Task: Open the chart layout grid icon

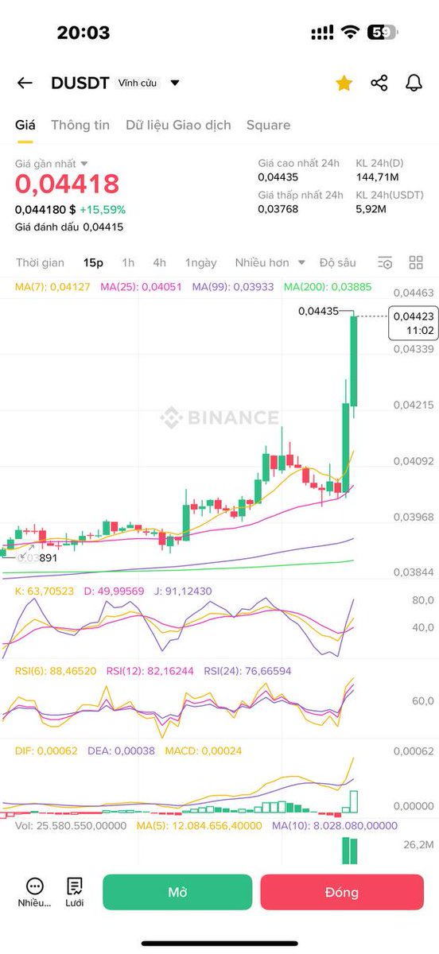Action: point(415,263)
